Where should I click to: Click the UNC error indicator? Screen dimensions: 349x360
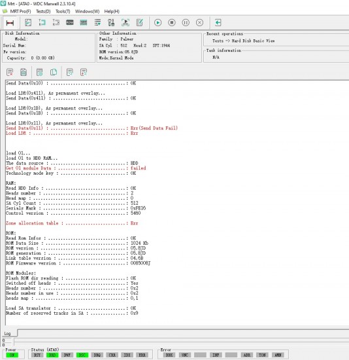185,355
